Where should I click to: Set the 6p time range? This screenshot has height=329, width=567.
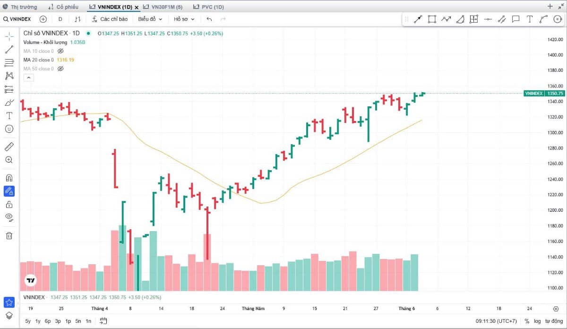(x=48, y=321)
